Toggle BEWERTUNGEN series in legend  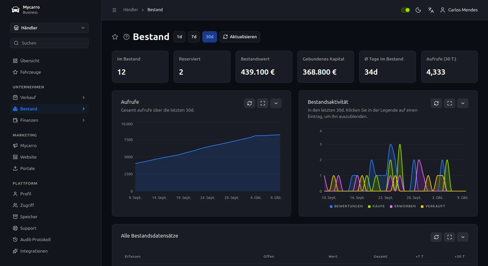pos(346,206)
